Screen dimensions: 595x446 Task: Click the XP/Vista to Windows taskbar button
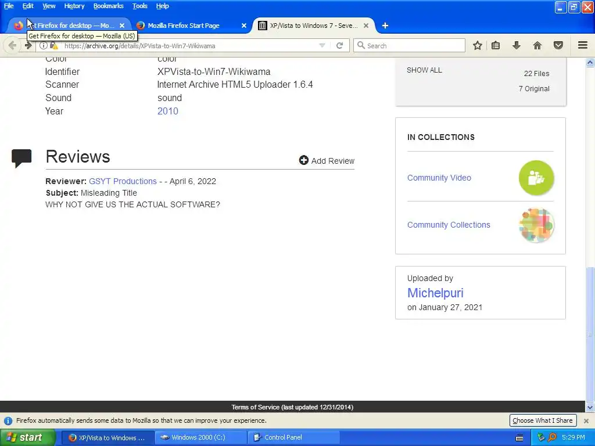point(107,437)
